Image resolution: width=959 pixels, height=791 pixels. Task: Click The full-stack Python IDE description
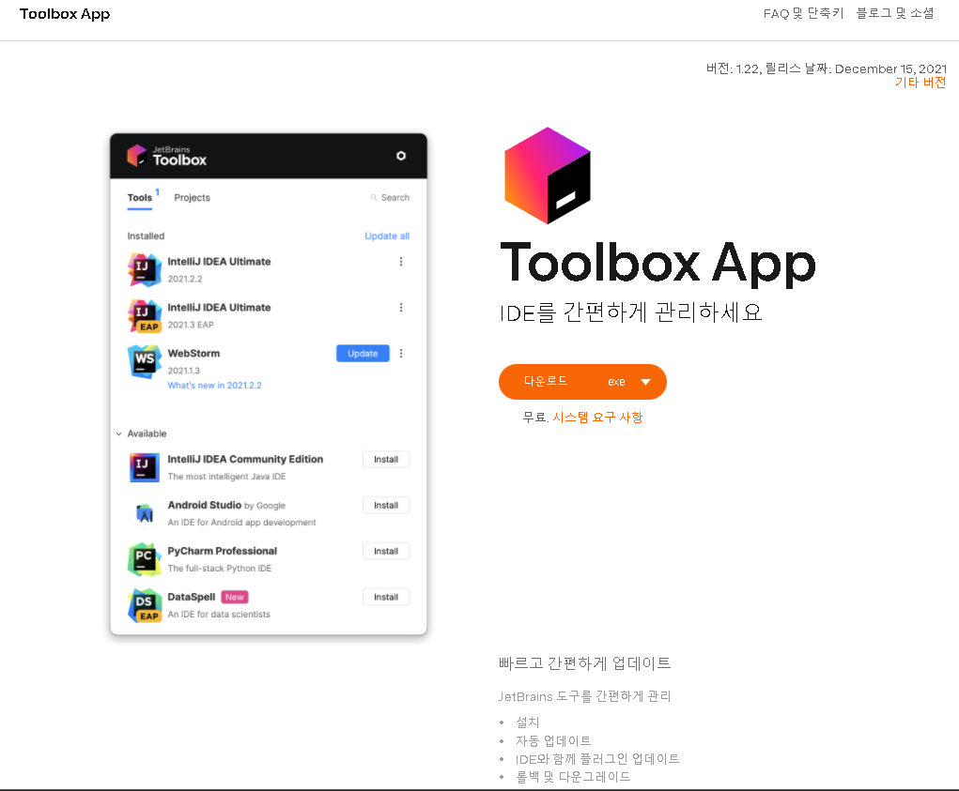click(220, 569)
